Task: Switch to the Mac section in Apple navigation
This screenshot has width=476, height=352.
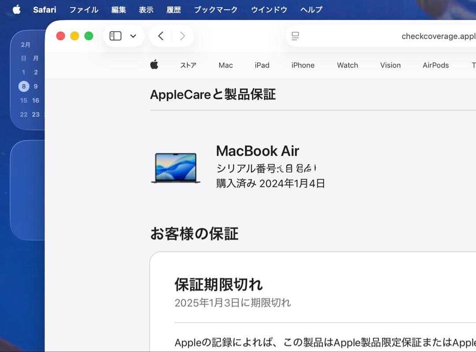Action: click(x=225, y=65)
